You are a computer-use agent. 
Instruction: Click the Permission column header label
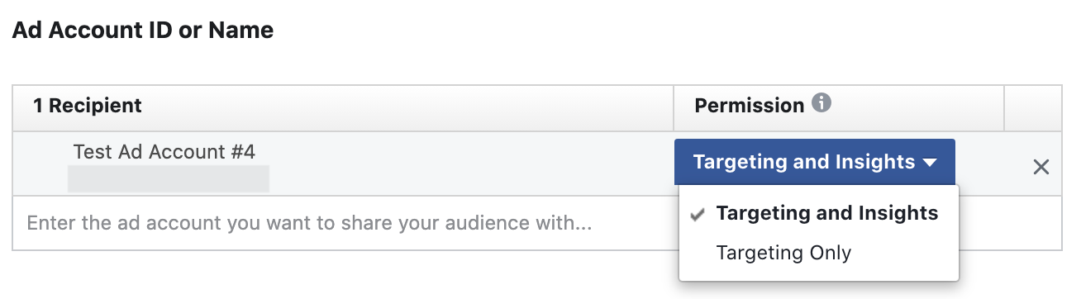click(749, 106)
